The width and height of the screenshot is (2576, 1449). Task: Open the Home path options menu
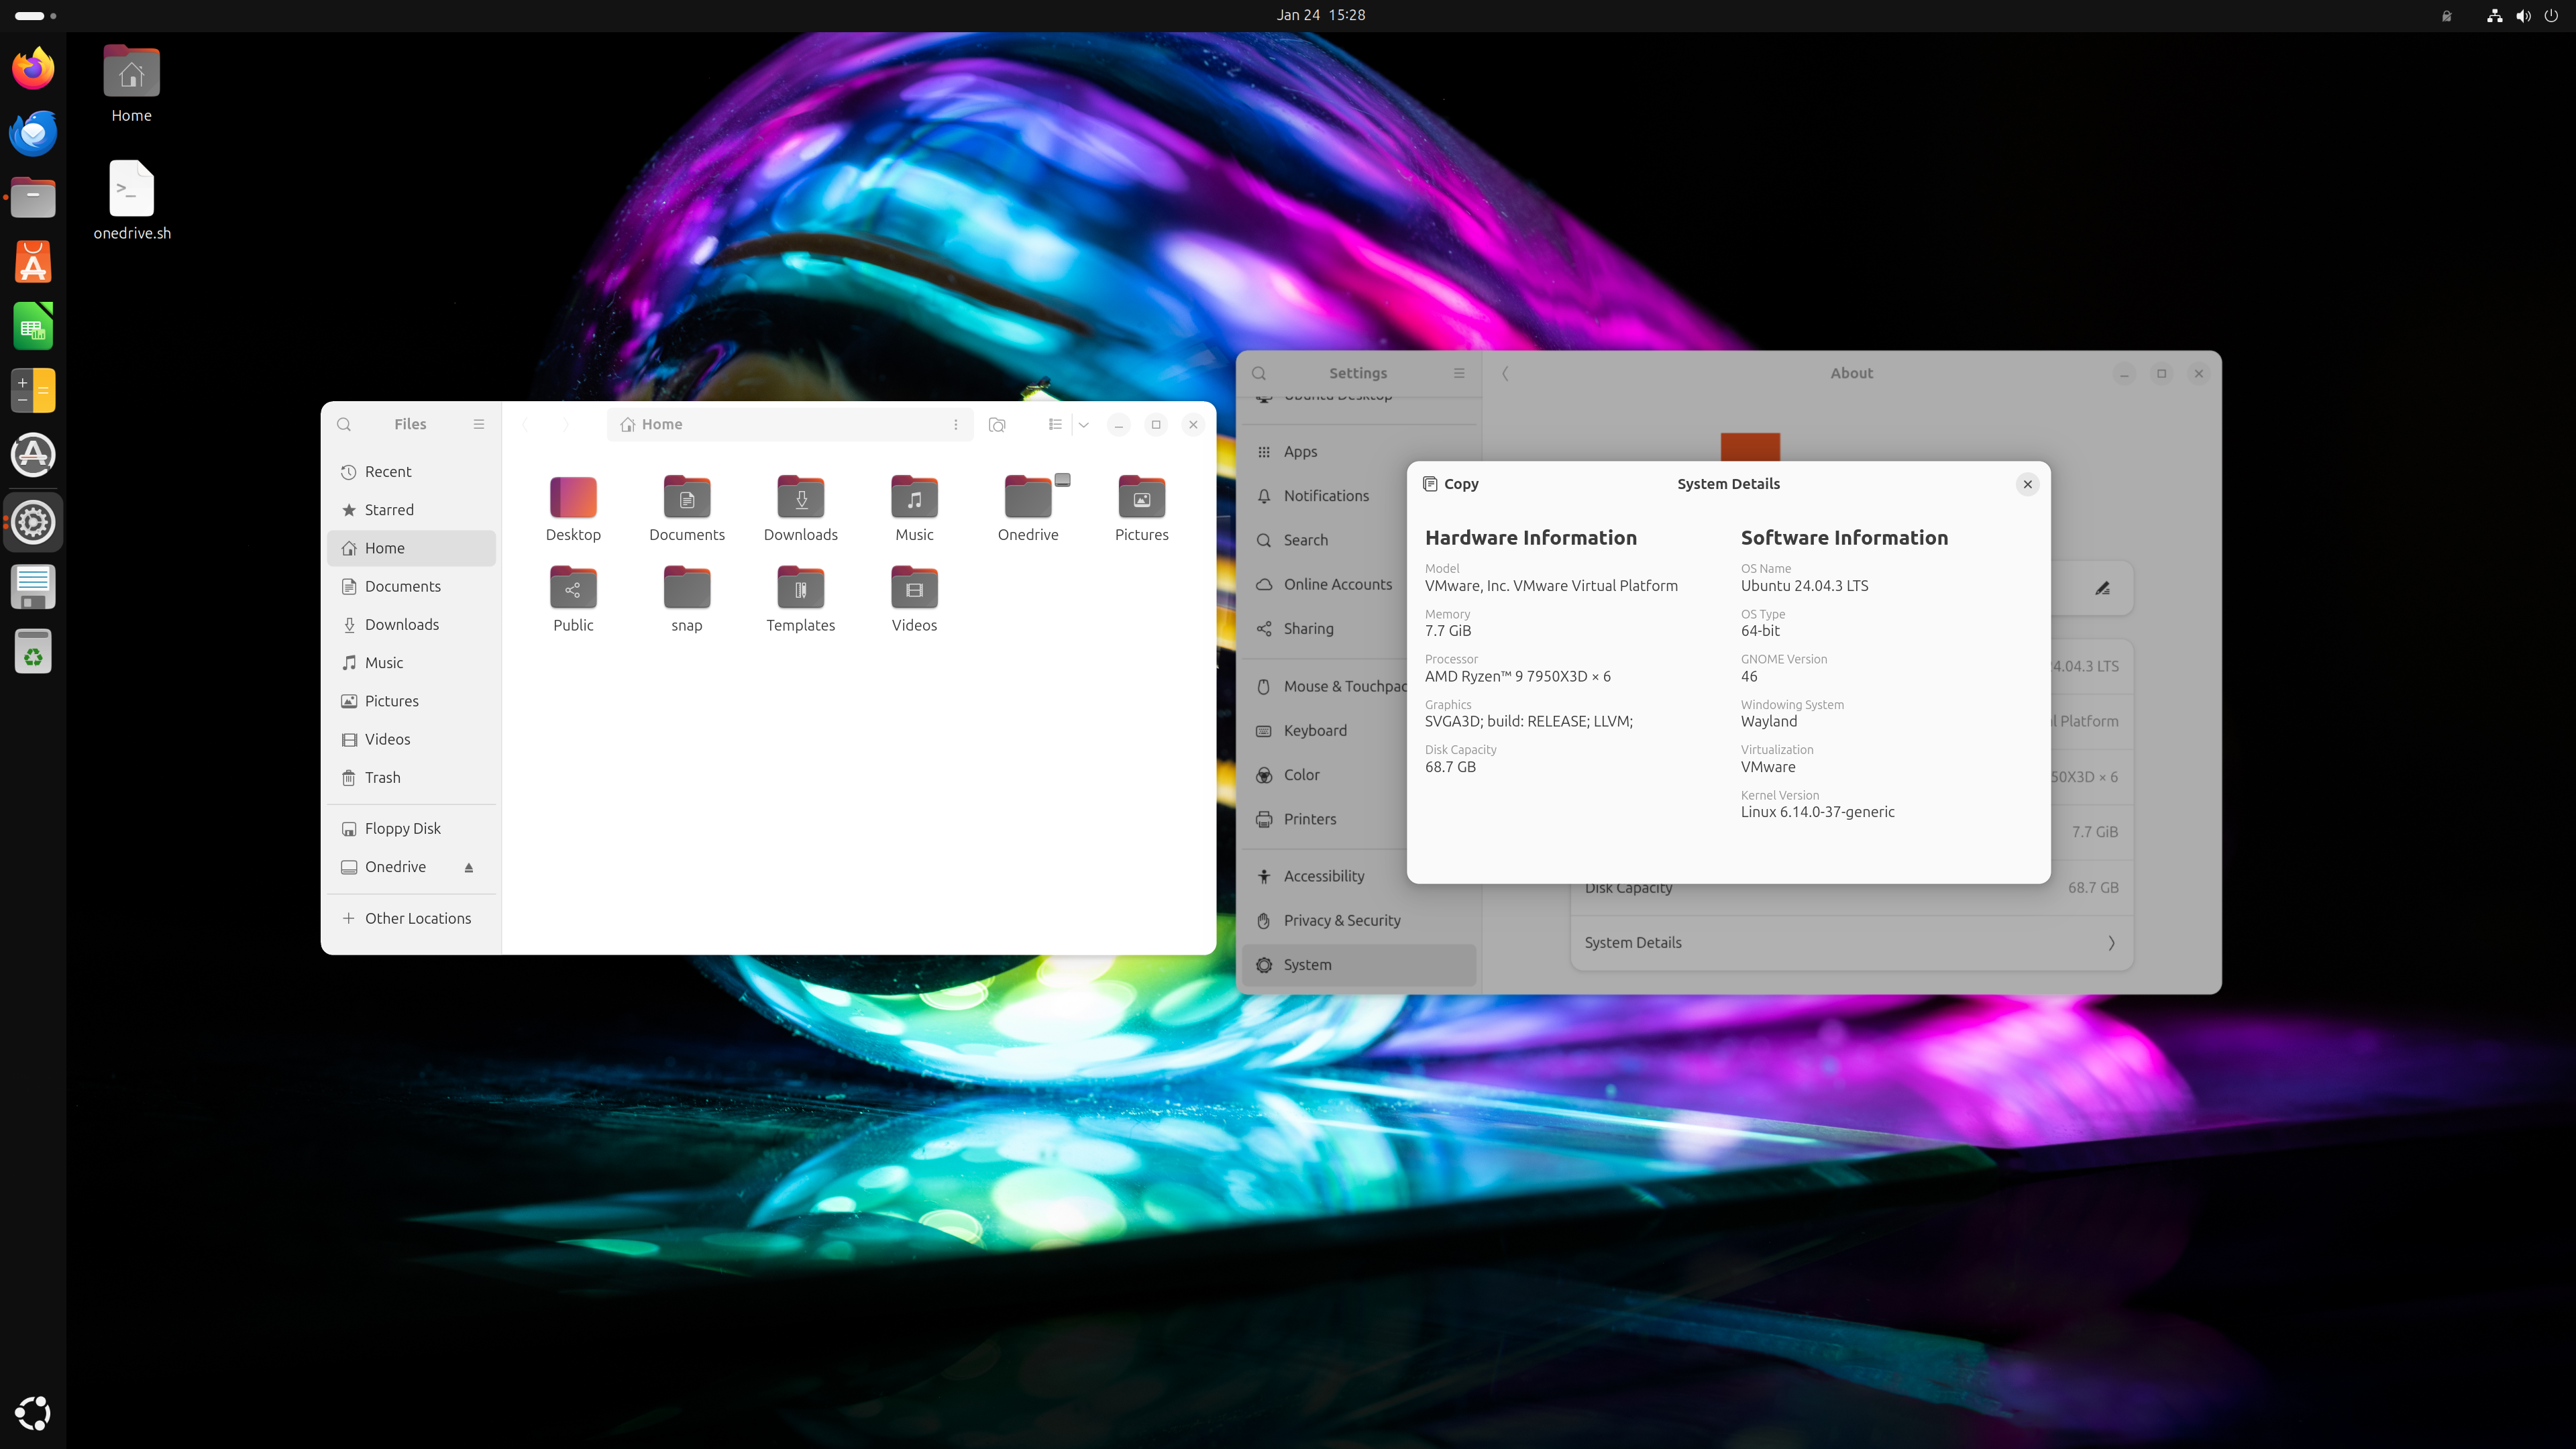tap(956, 424)
